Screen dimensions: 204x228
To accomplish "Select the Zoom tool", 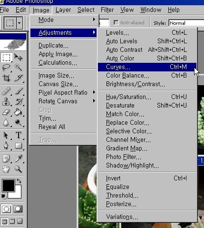I will [19, 169].
